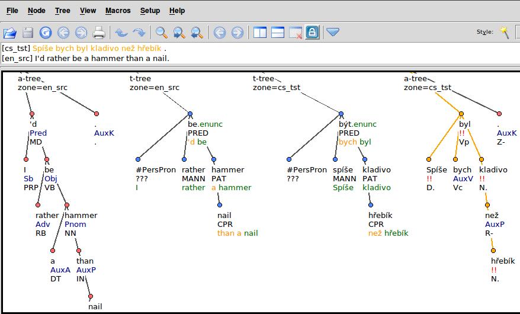Select the 'nail' CPR node circle
The width and height of the screenshot is (520, 314).
(x=220, y=205)
